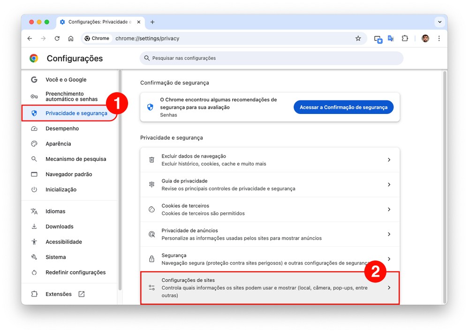The width and height of the screenshot is (469, 333).
Task: Click the tab search chevron button
Action: (x=439, y=22)
